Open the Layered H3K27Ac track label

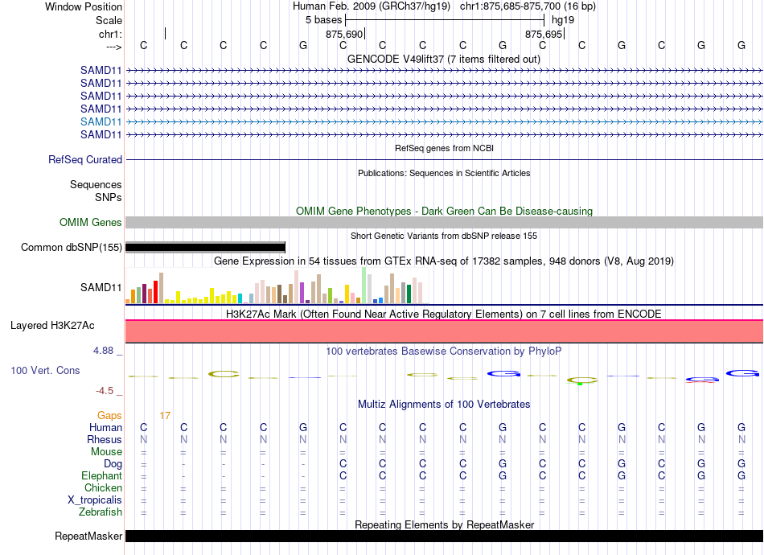52,325
